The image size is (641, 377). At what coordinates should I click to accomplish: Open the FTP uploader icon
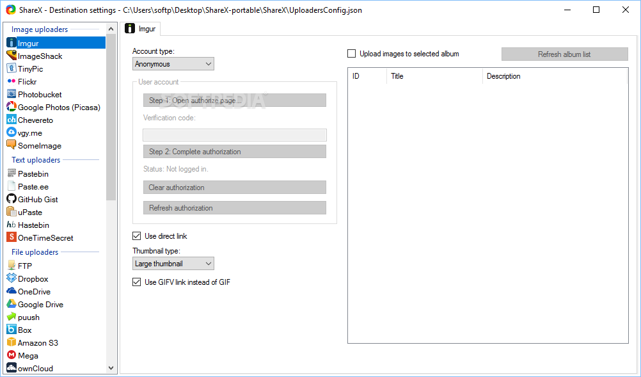point(12,266)
